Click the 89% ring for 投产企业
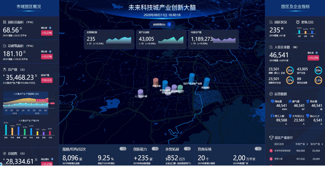 318,70
